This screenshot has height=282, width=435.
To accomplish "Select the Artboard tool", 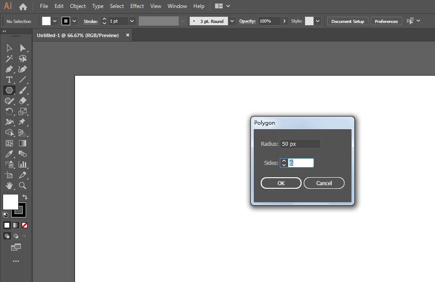I will tap(9, 175).
